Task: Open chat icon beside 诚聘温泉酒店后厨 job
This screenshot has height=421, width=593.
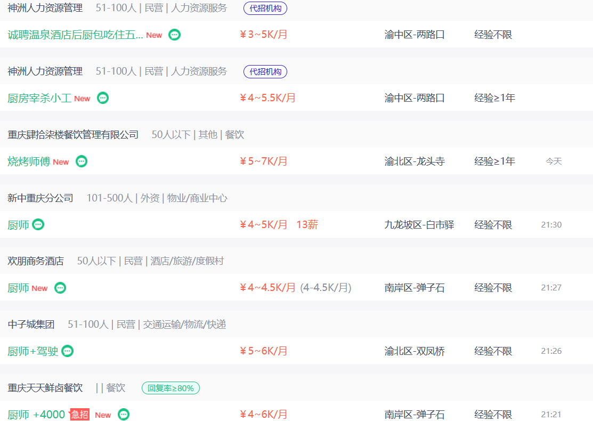Action: click(174, 35)
